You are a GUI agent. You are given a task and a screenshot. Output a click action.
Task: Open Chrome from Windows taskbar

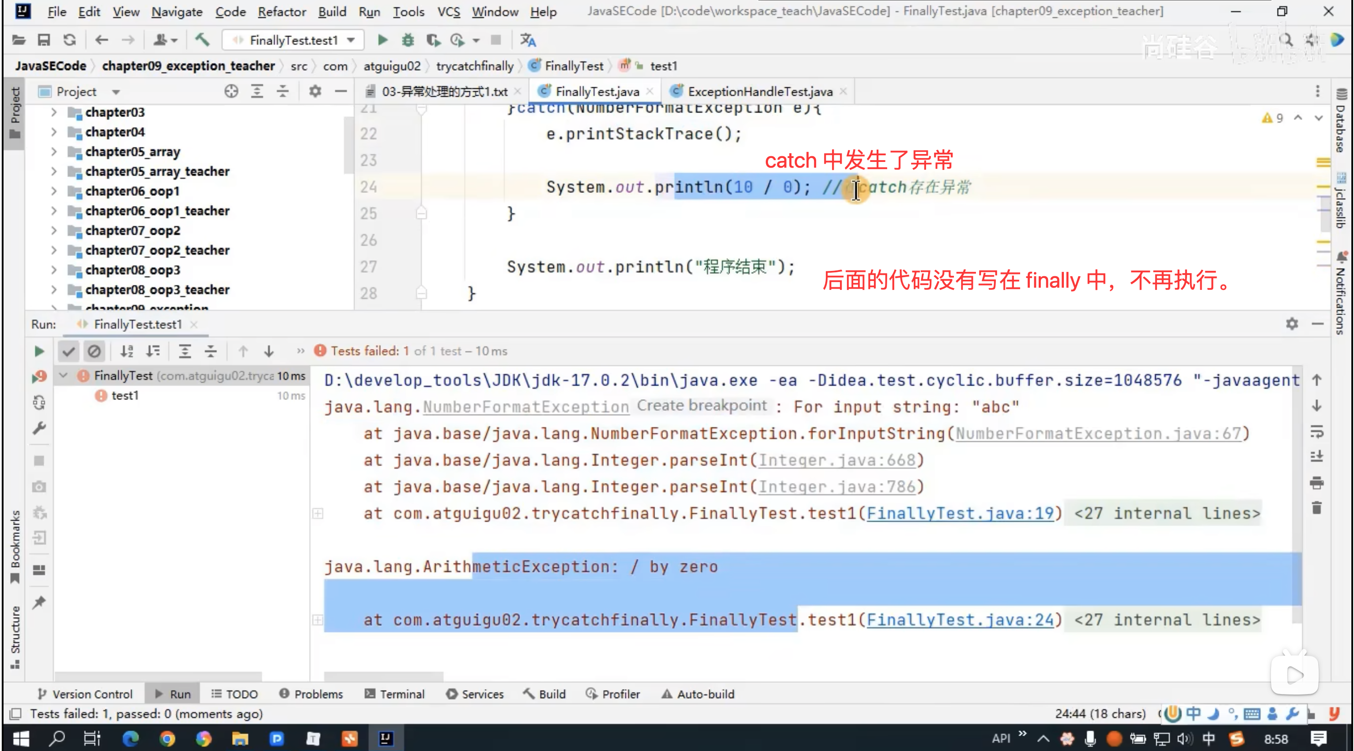(167, 739)
